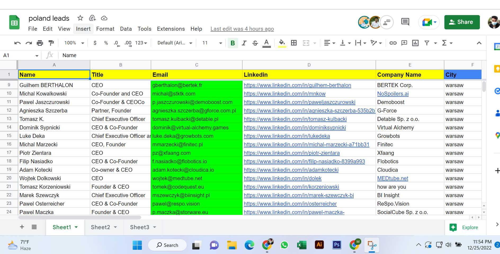Switch to the Sheet3 tab
Image resolution: width=500 pixels, height=254 pixels.
(143, 227)
